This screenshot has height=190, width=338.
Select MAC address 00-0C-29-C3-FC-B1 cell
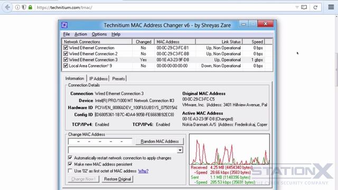[173, 48]
